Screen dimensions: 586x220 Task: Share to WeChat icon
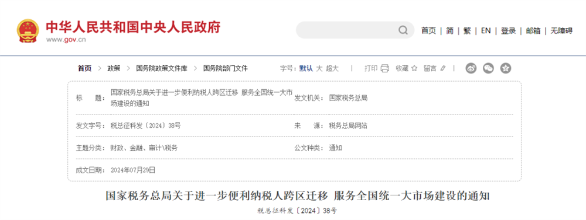pyautogui.click(x=489, y=68)
